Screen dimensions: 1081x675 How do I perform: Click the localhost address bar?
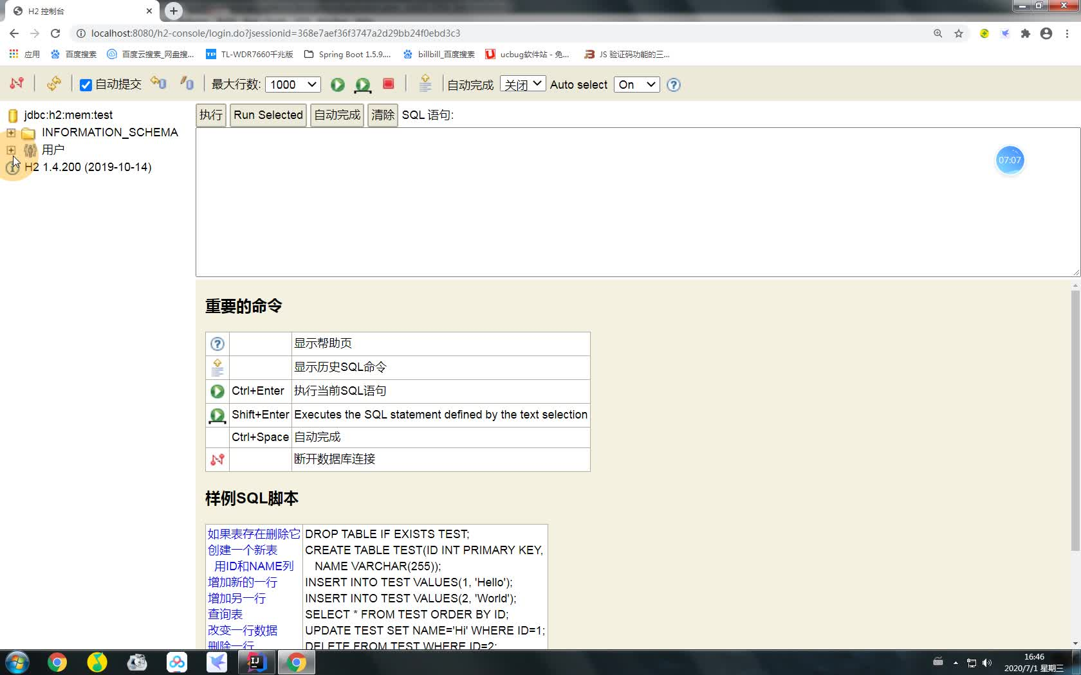[275, 33]
